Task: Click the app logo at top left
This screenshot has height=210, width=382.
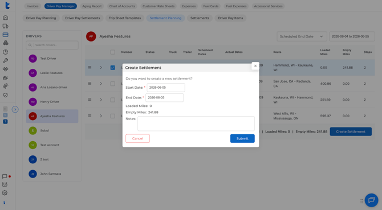Action: coord(7,5)
